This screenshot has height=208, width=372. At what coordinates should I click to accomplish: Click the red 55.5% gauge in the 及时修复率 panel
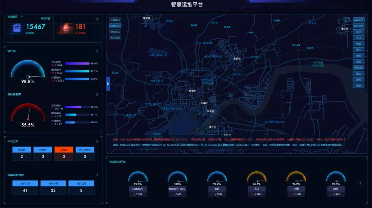(28, 113)
